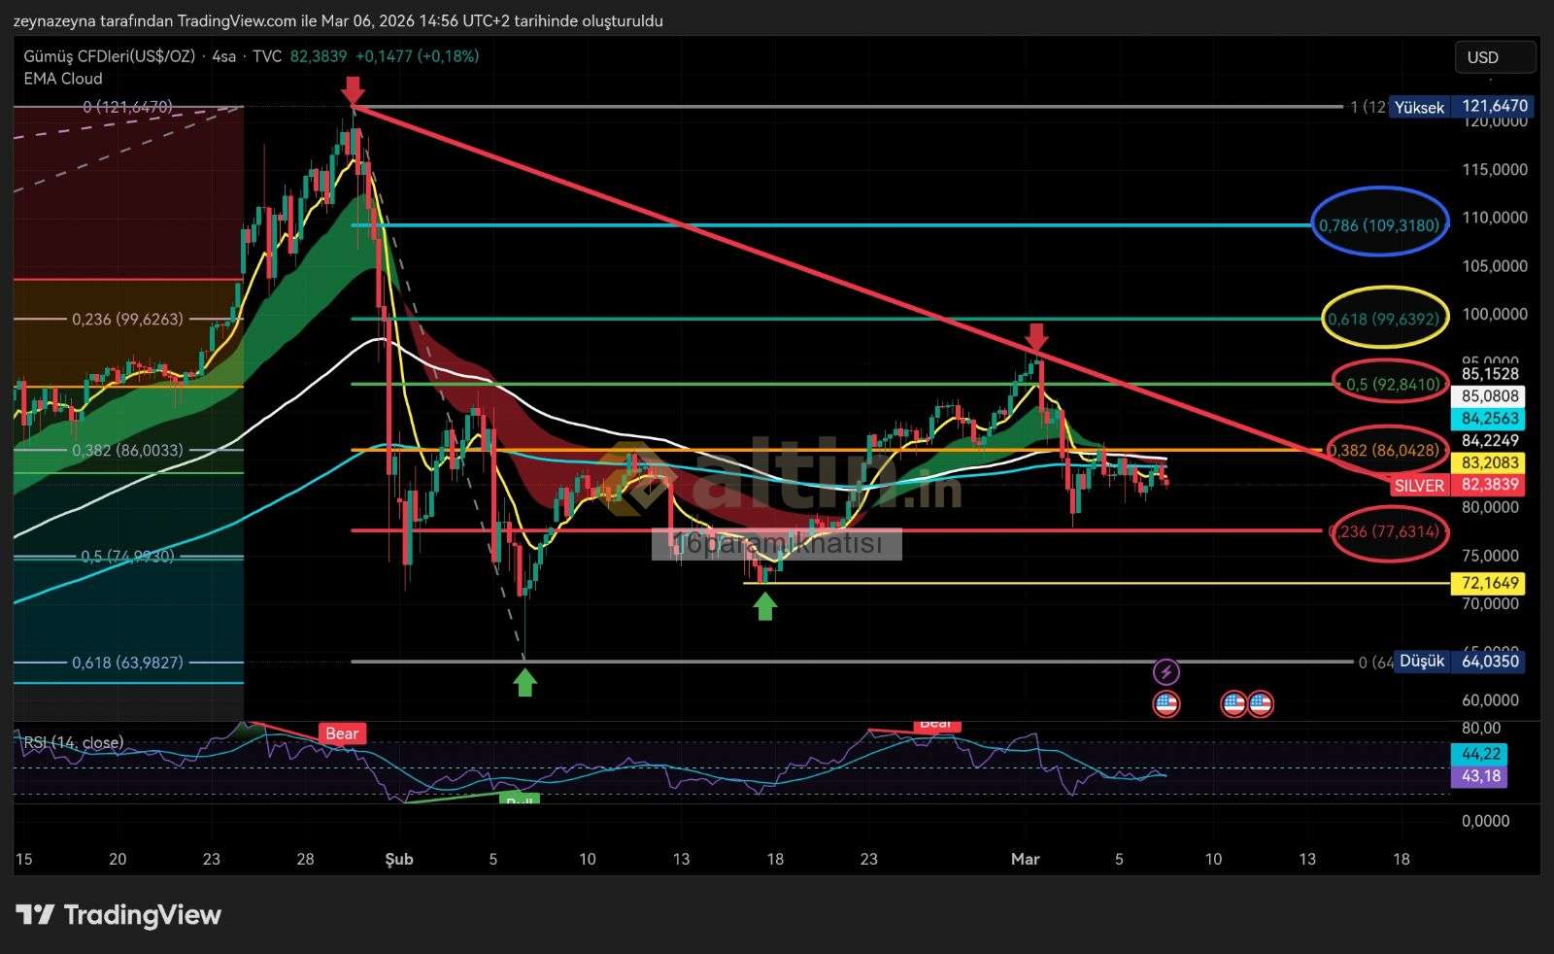
Task: Click the rightmost US flag economic event icon
Action: [x=1261, y=704]
